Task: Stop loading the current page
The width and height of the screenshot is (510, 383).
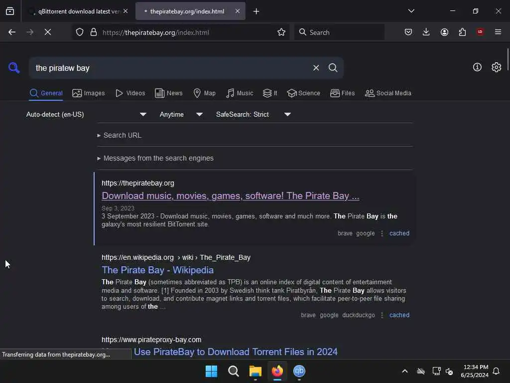Action: click(47, 32)
